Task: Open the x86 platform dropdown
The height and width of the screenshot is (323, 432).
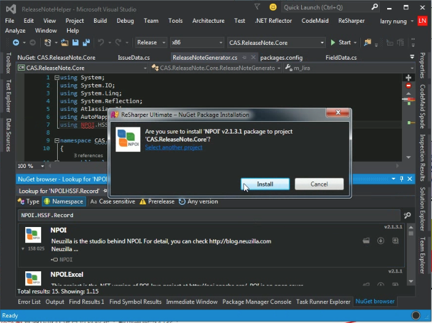Action: [221, 42]
